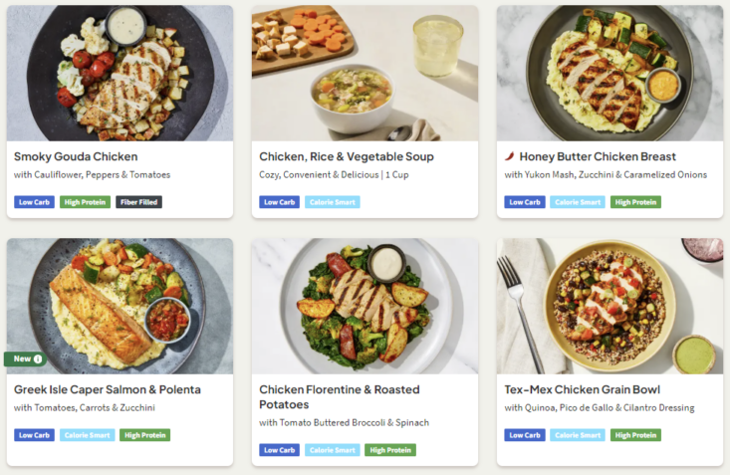Click the Fiber Filled tag on Smoky Gouda
Viewport: 730px width, 475px height.
point(138,202)
